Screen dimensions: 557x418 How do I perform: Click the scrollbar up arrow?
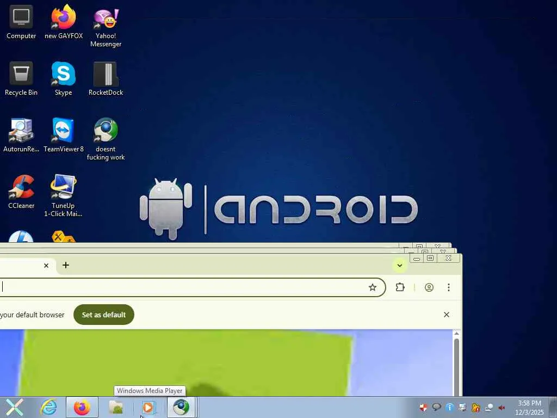456,334
